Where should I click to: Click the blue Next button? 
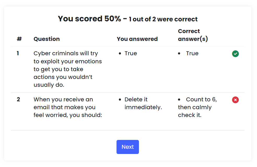[127, 147]
